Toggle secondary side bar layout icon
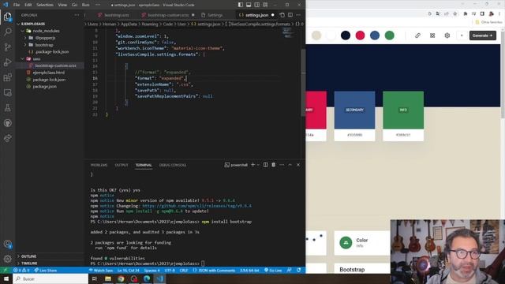Viewport: 505px width, 284px height. tap(257, 5)
